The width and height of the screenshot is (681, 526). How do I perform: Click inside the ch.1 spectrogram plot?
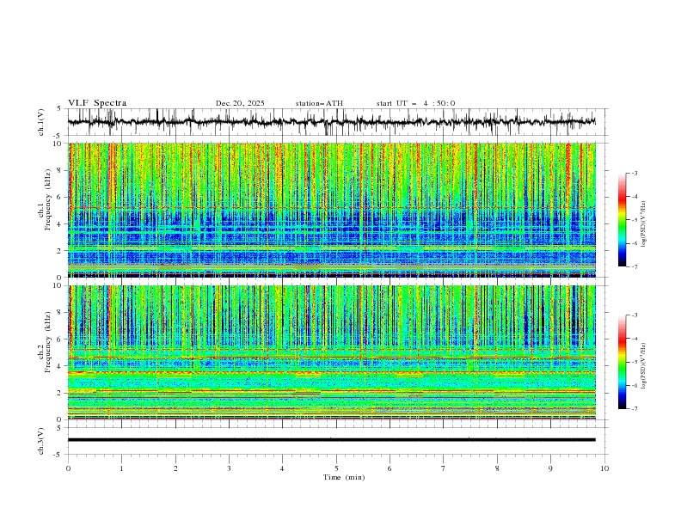(x=335, y=210)
